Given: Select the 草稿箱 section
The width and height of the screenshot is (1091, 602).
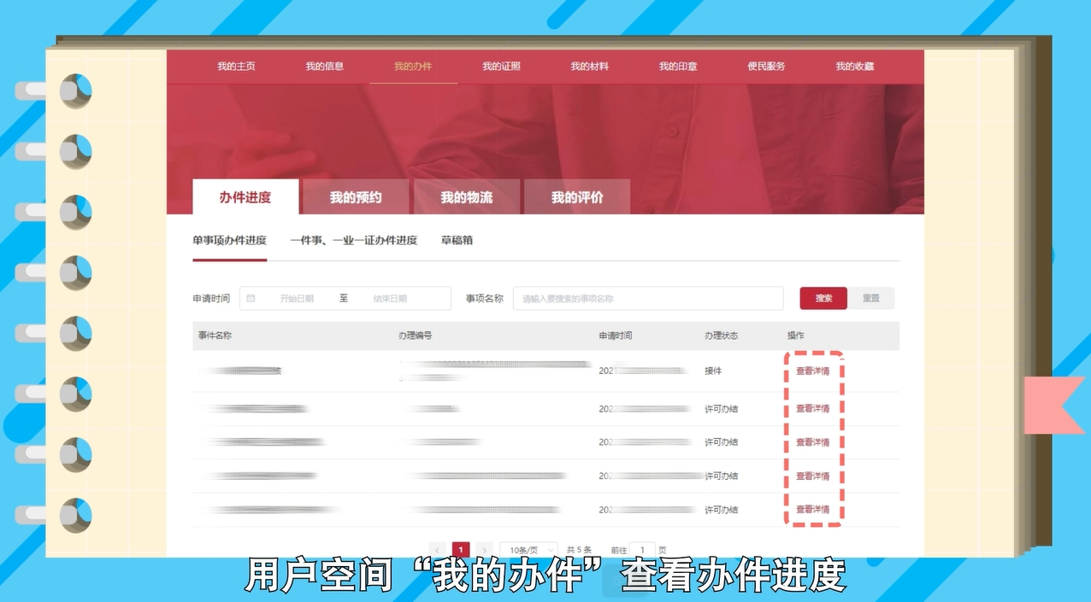Looking at the screenshot, I should click(x=456, y=241).
